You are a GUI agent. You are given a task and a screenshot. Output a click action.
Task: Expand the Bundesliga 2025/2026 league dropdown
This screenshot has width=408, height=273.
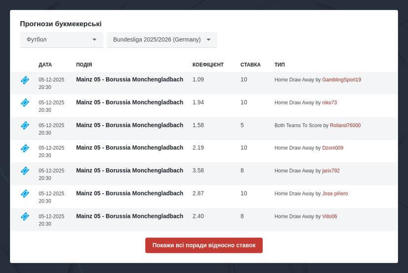pos(157,40)
